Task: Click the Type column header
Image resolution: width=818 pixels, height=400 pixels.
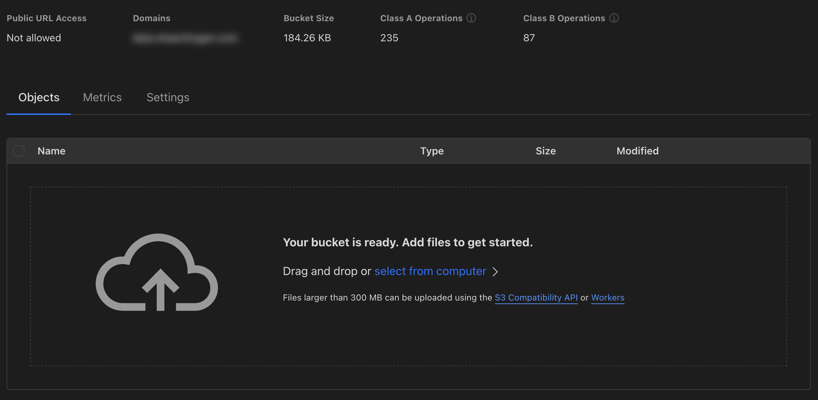Action: [x=432, y=151]
